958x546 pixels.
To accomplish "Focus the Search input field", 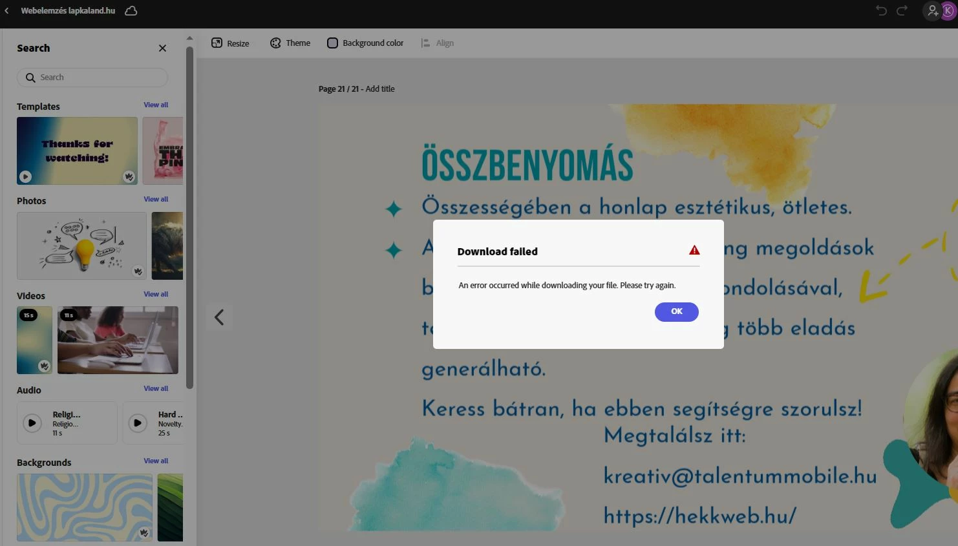I will pos(92,78).
